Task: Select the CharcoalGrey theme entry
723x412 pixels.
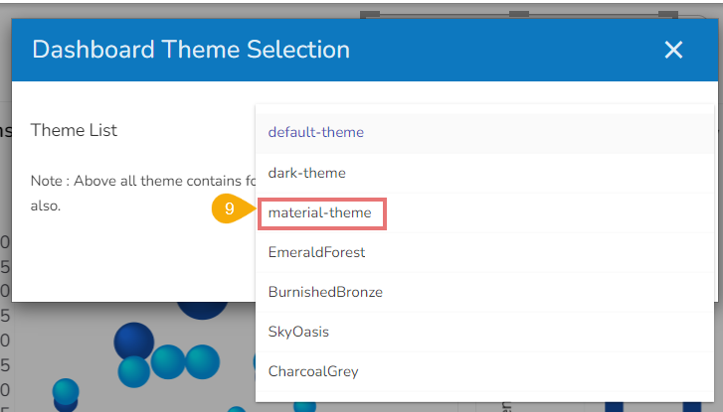Action: pos(312,371)
